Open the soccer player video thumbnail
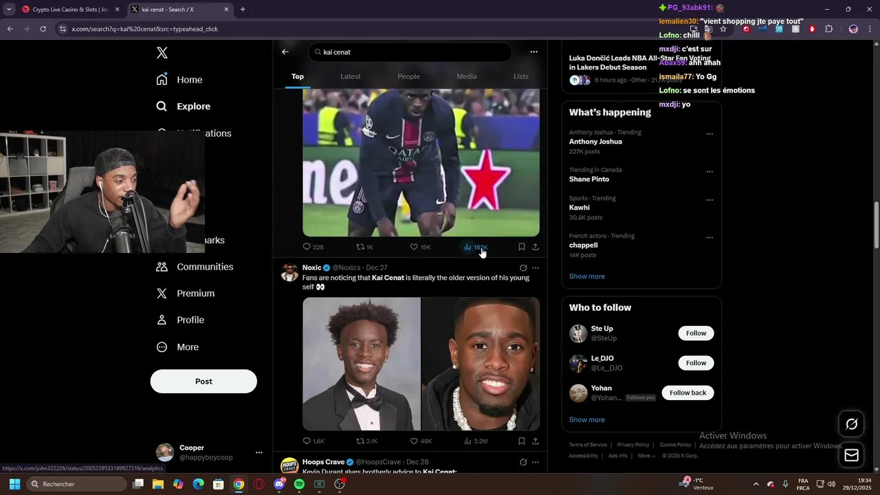 (421, 162)
